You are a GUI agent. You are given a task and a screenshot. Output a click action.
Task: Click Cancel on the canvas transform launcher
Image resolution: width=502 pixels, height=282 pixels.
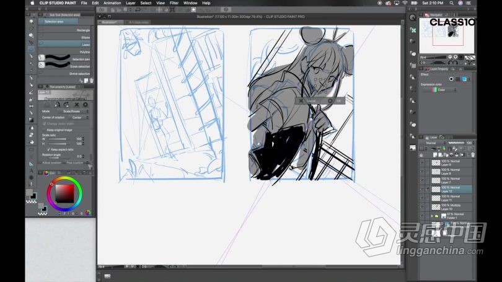tap(307, 101)
